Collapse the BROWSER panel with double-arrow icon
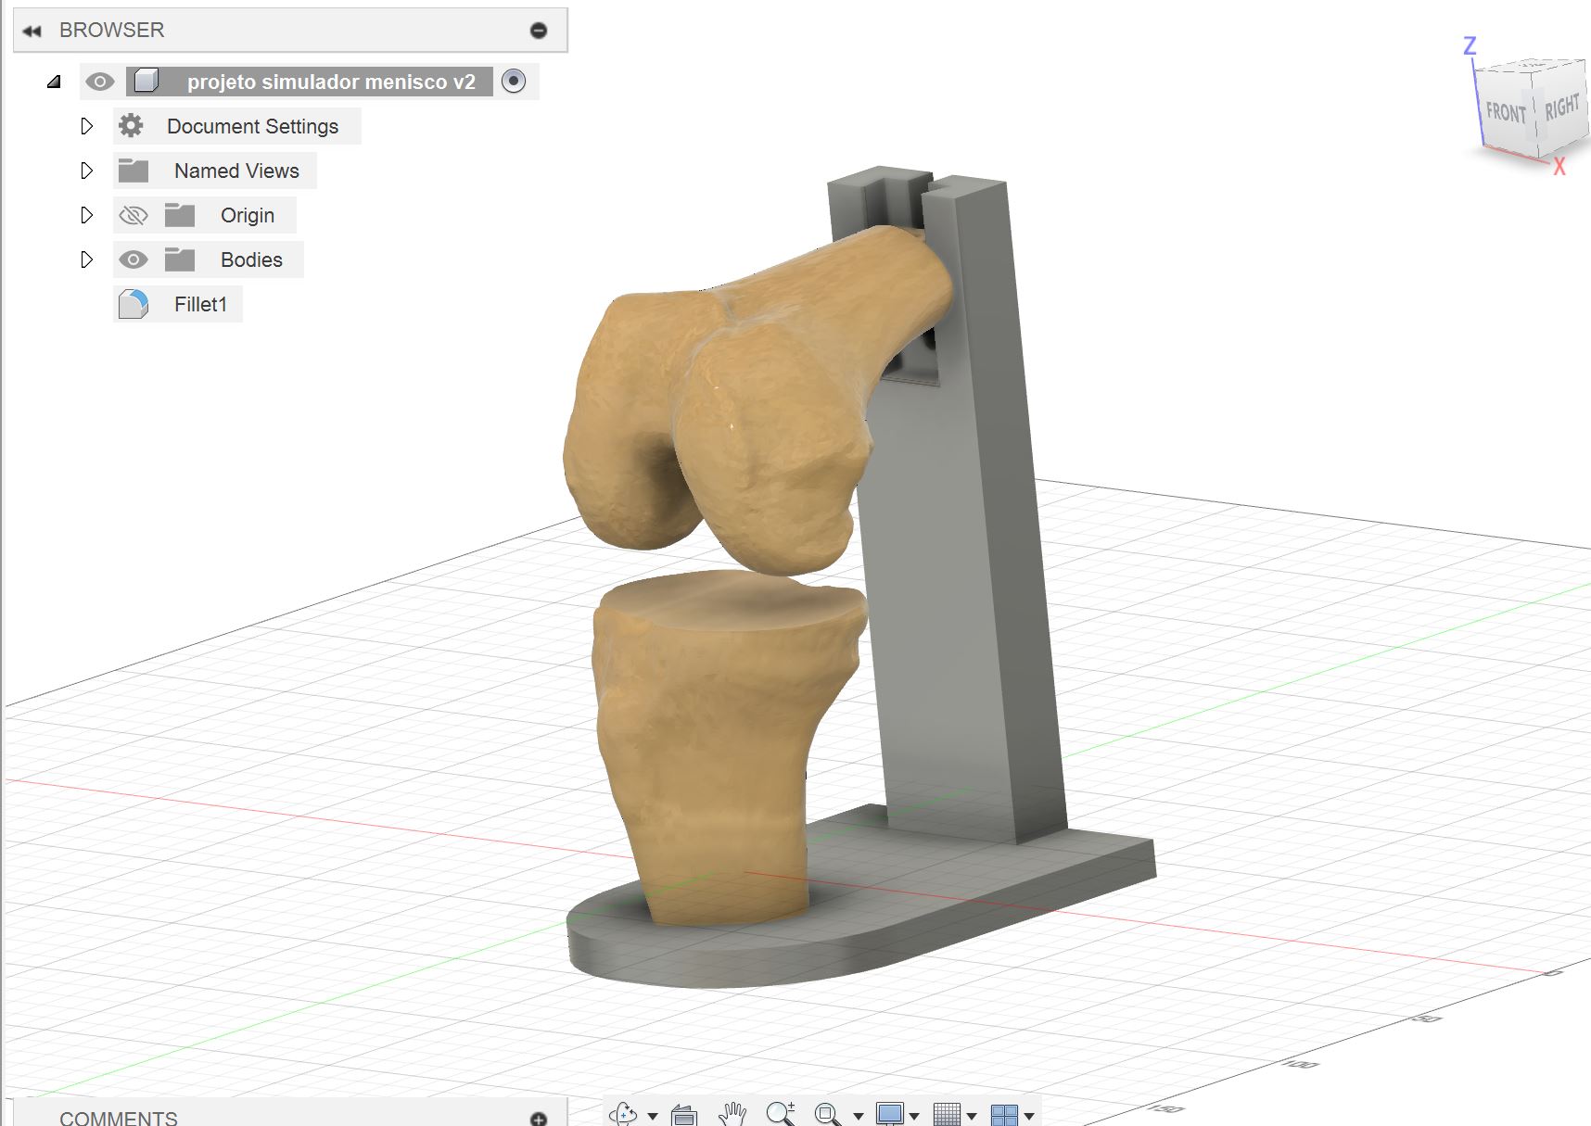The height and width of the screenshot is (1126, 1591). (32, 31)
